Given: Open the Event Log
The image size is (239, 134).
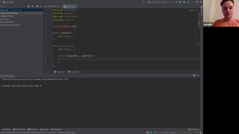Looking at the screenshot, I should click(x=193, y=130).
